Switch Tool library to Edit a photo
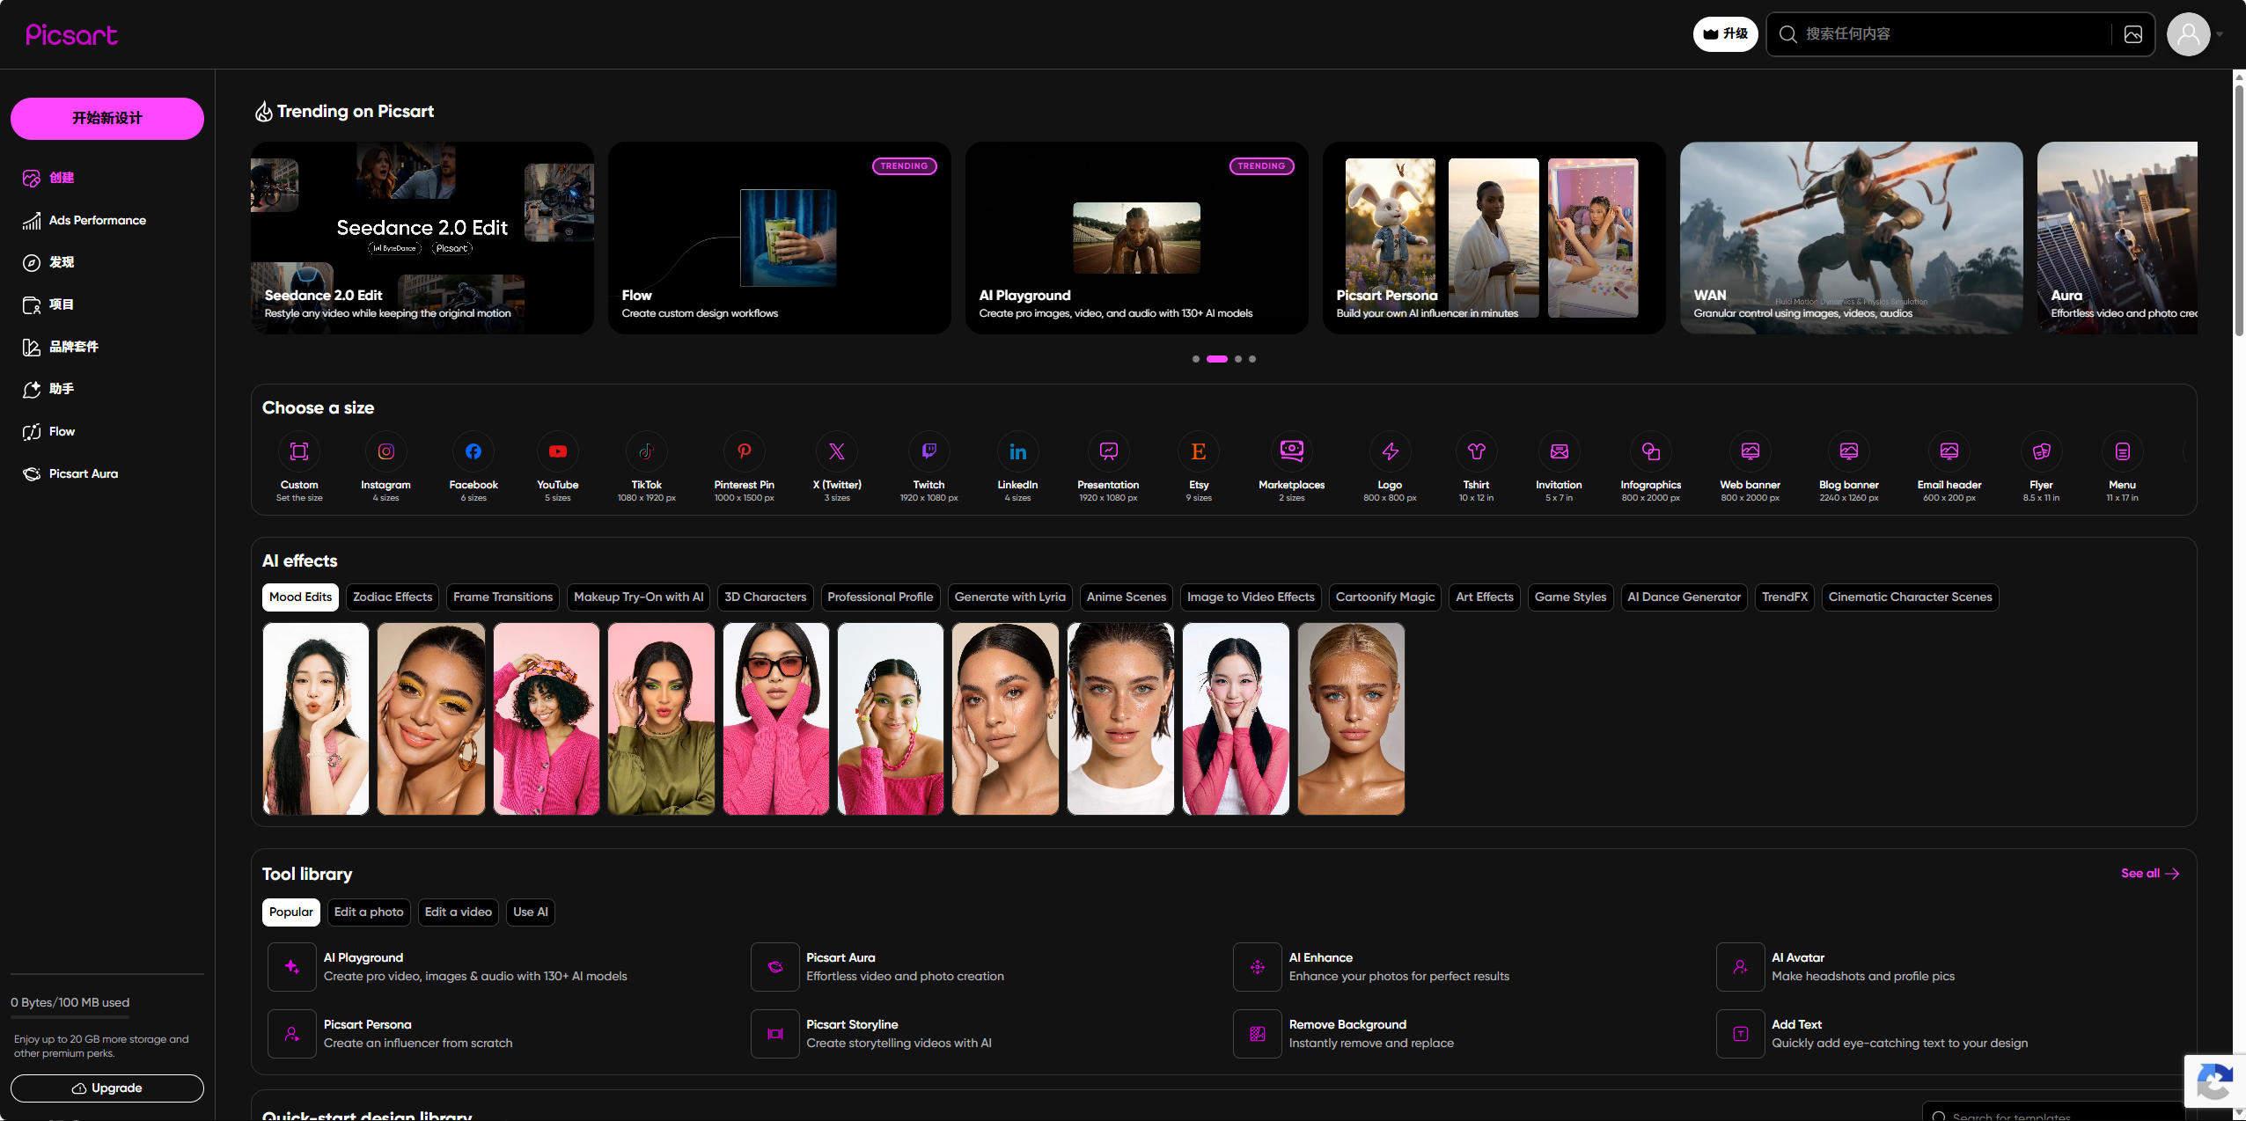Viewport: 2246px width, 1121px height. (369, 912)
